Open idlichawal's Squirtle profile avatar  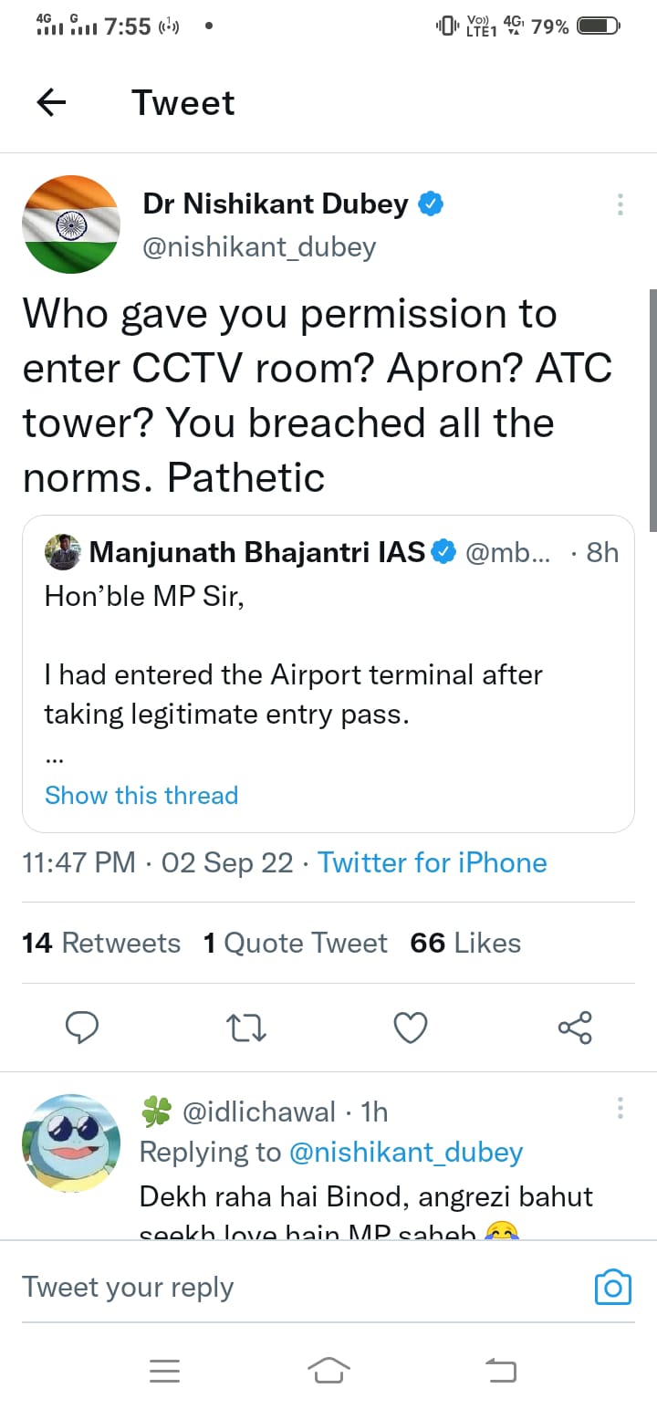click(71, 1143)
